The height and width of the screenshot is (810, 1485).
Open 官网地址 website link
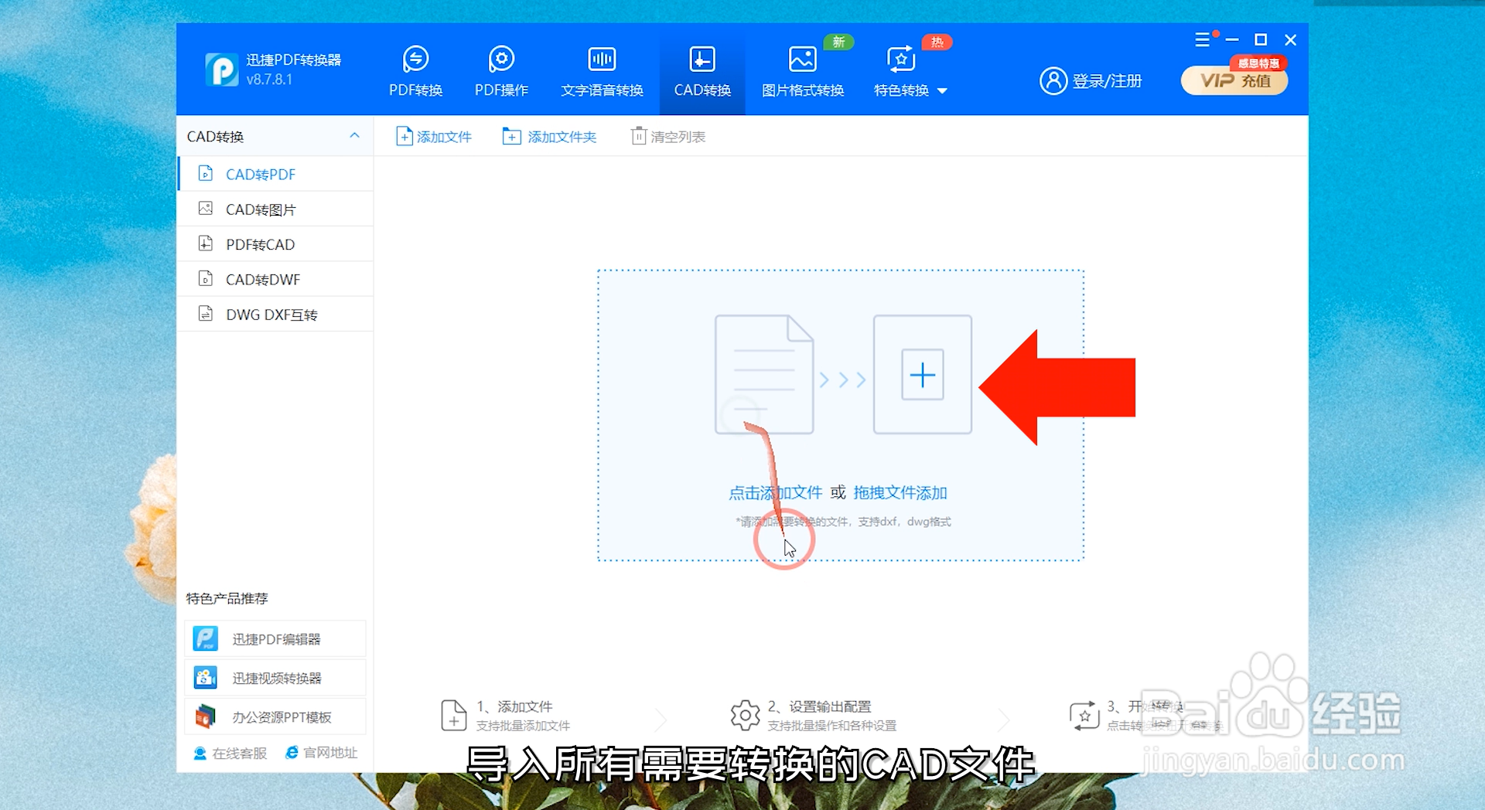pos(321,753)
